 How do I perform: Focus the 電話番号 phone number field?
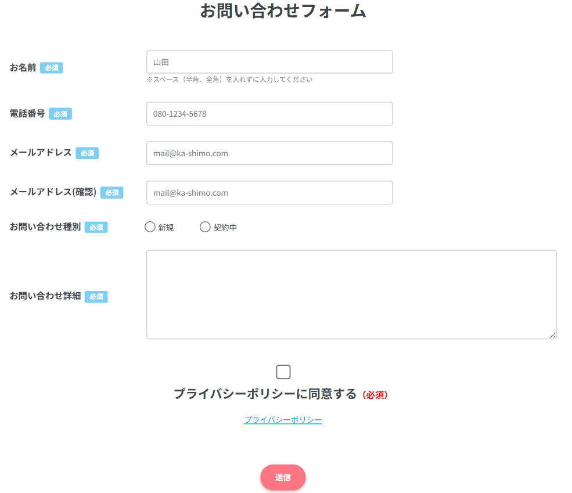pos(269,114)
